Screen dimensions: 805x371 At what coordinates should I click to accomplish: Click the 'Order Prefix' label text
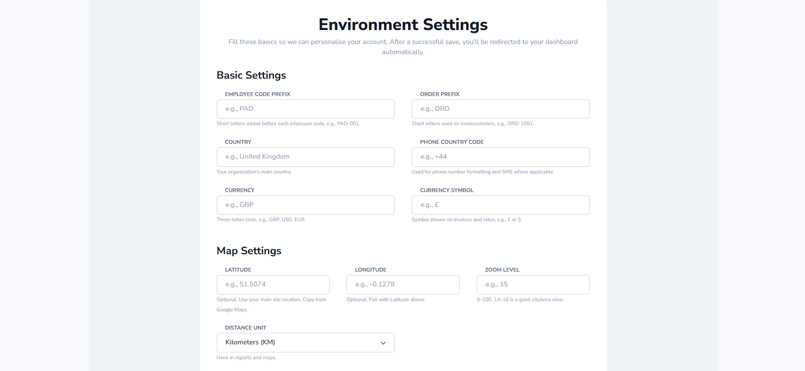coord(439,94)
